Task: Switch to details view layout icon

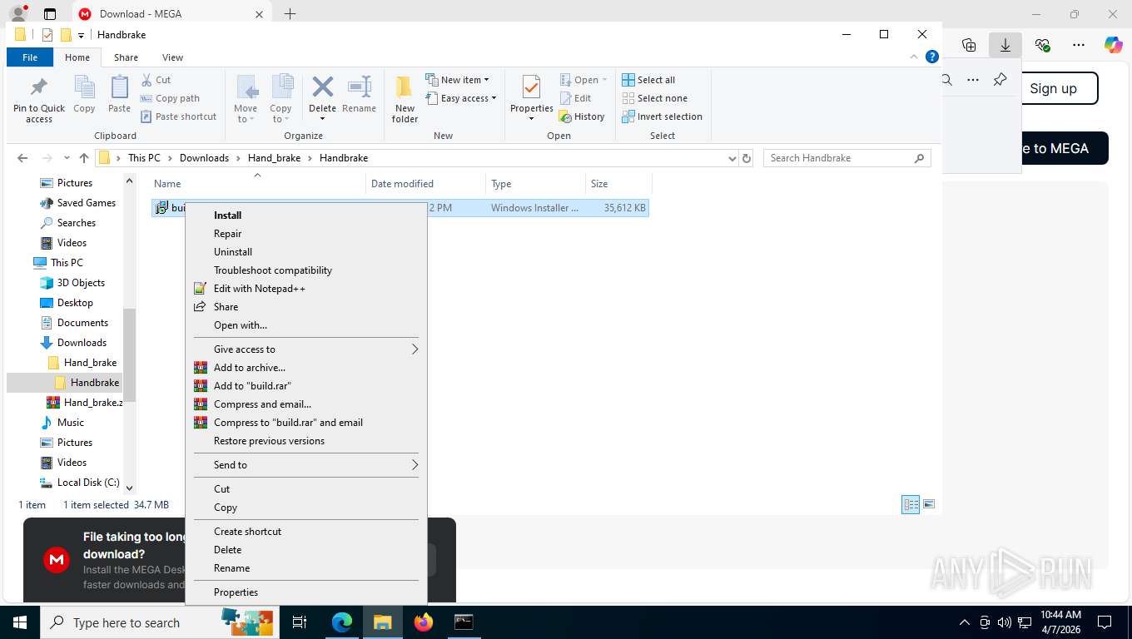Action: click(911, 504)
